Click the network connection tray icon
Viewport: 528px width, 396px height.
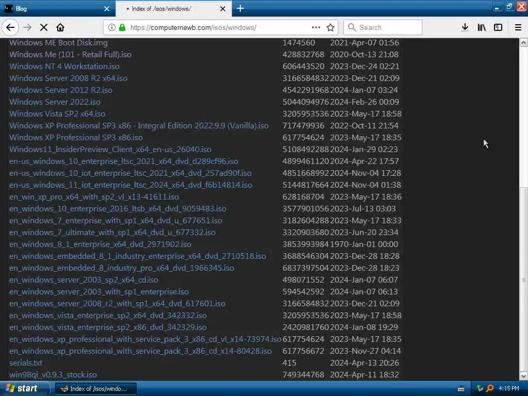coord(480,389)
